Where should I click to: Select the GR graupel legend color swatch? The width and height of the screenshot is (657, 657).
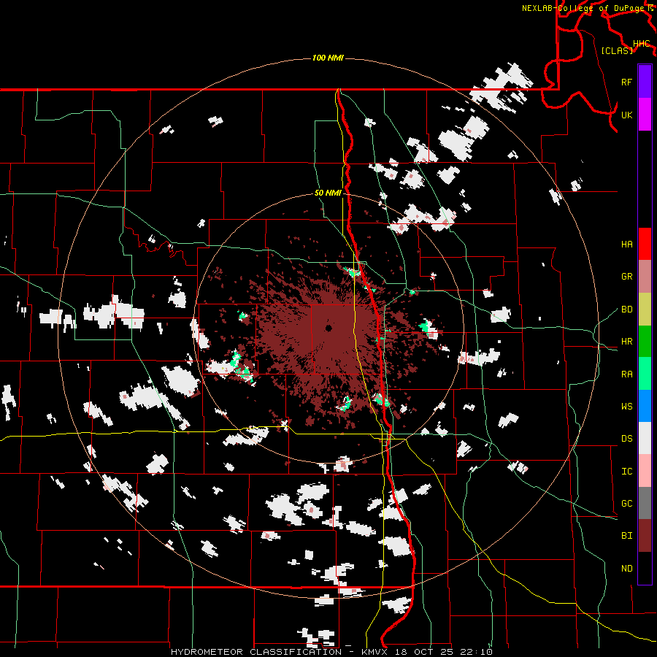(x=645, y=277)
